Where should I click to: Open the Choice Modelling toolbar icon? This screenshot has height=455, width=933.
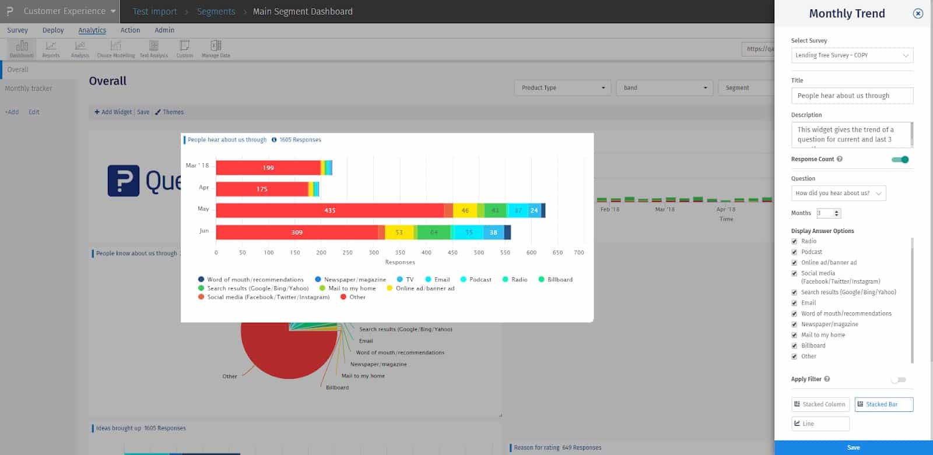(x=116, y=49)
